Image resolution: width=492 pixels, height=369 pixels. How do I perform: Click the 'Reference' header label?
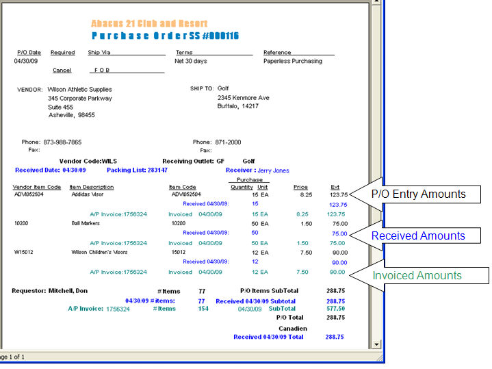coord(277,53)
